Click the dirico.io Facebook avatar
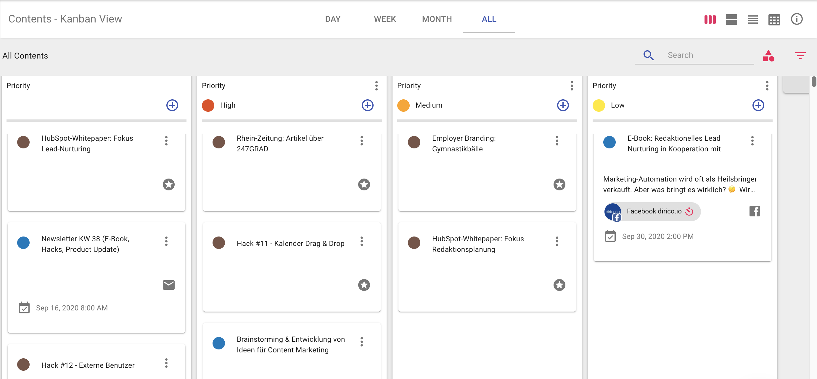Image resolution: width=817 pixels, height=379 pixels. click(x=612, y=212)
